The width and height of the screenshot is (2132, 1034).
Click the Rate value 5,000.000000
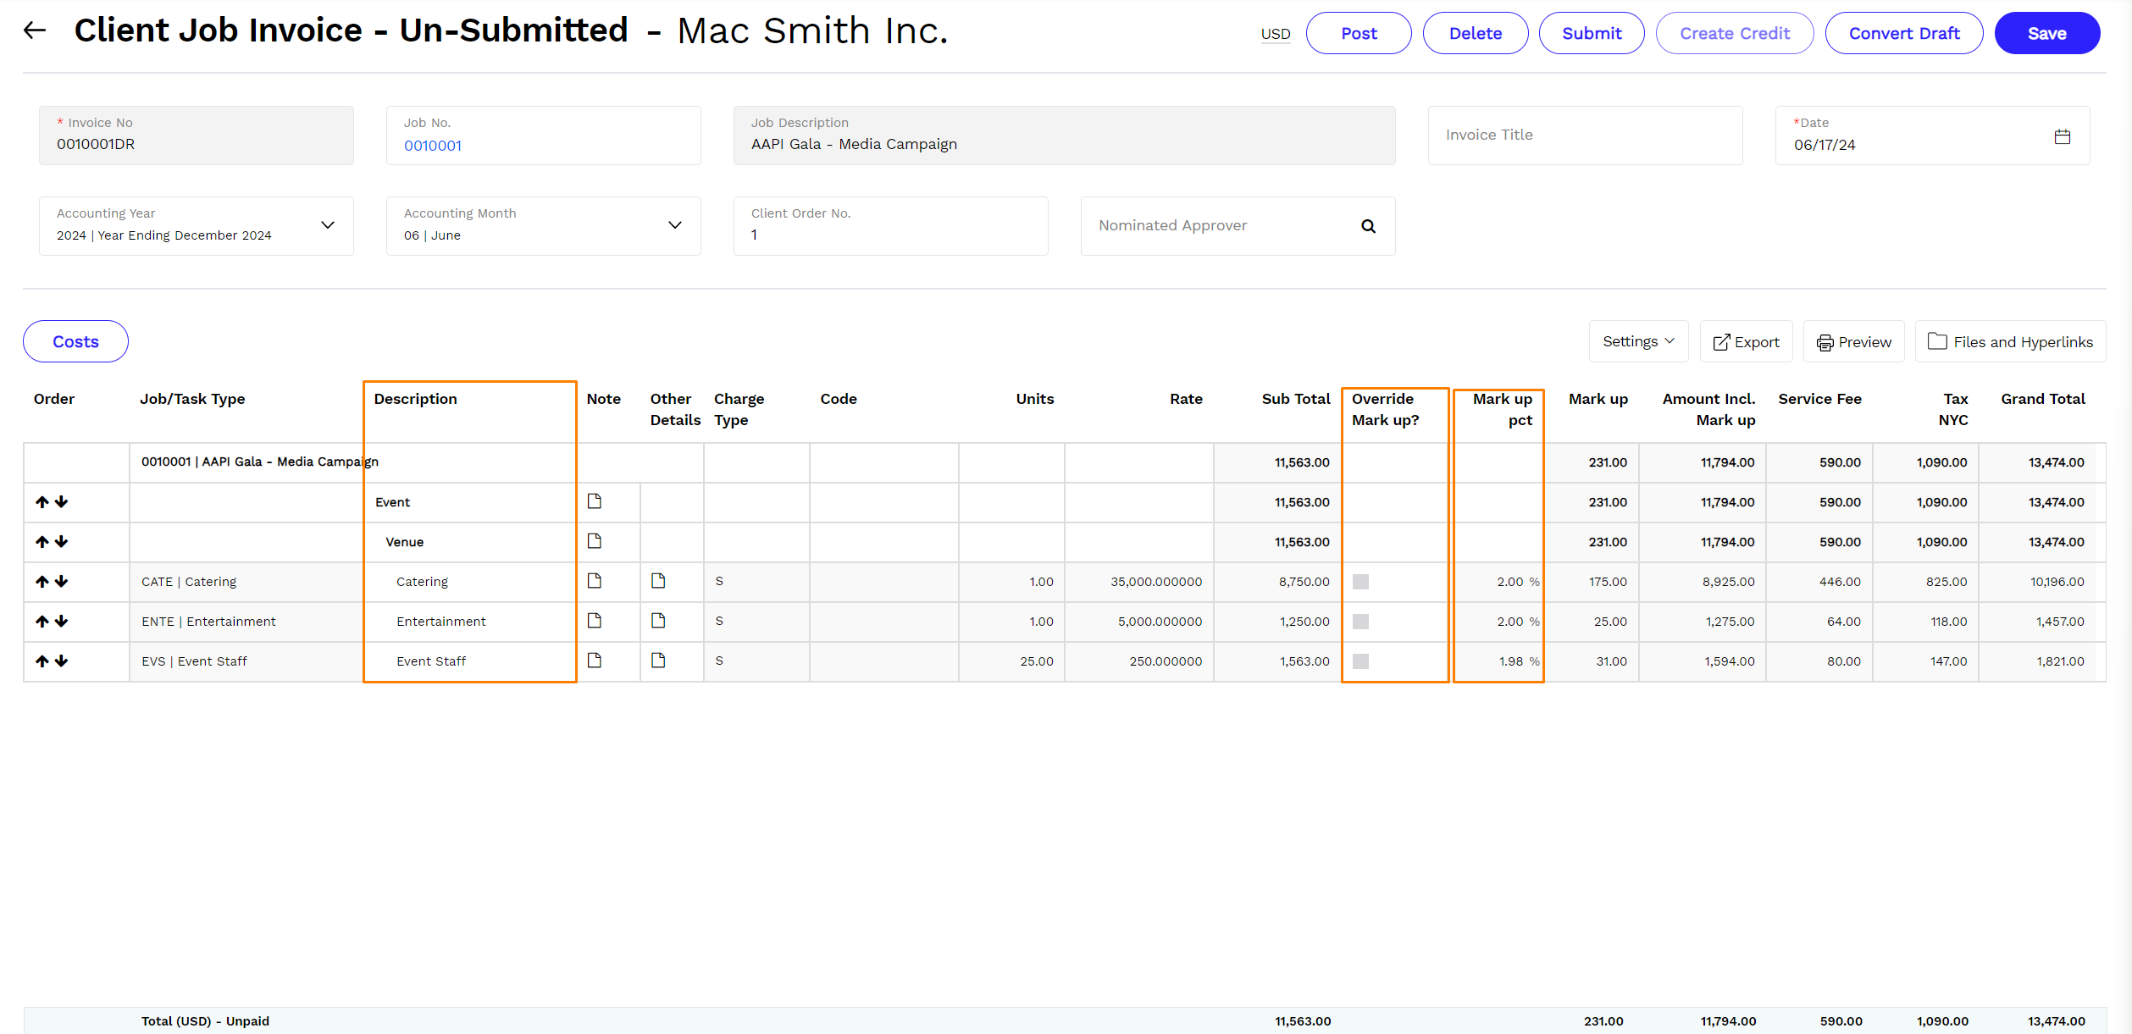(1160, 622)
